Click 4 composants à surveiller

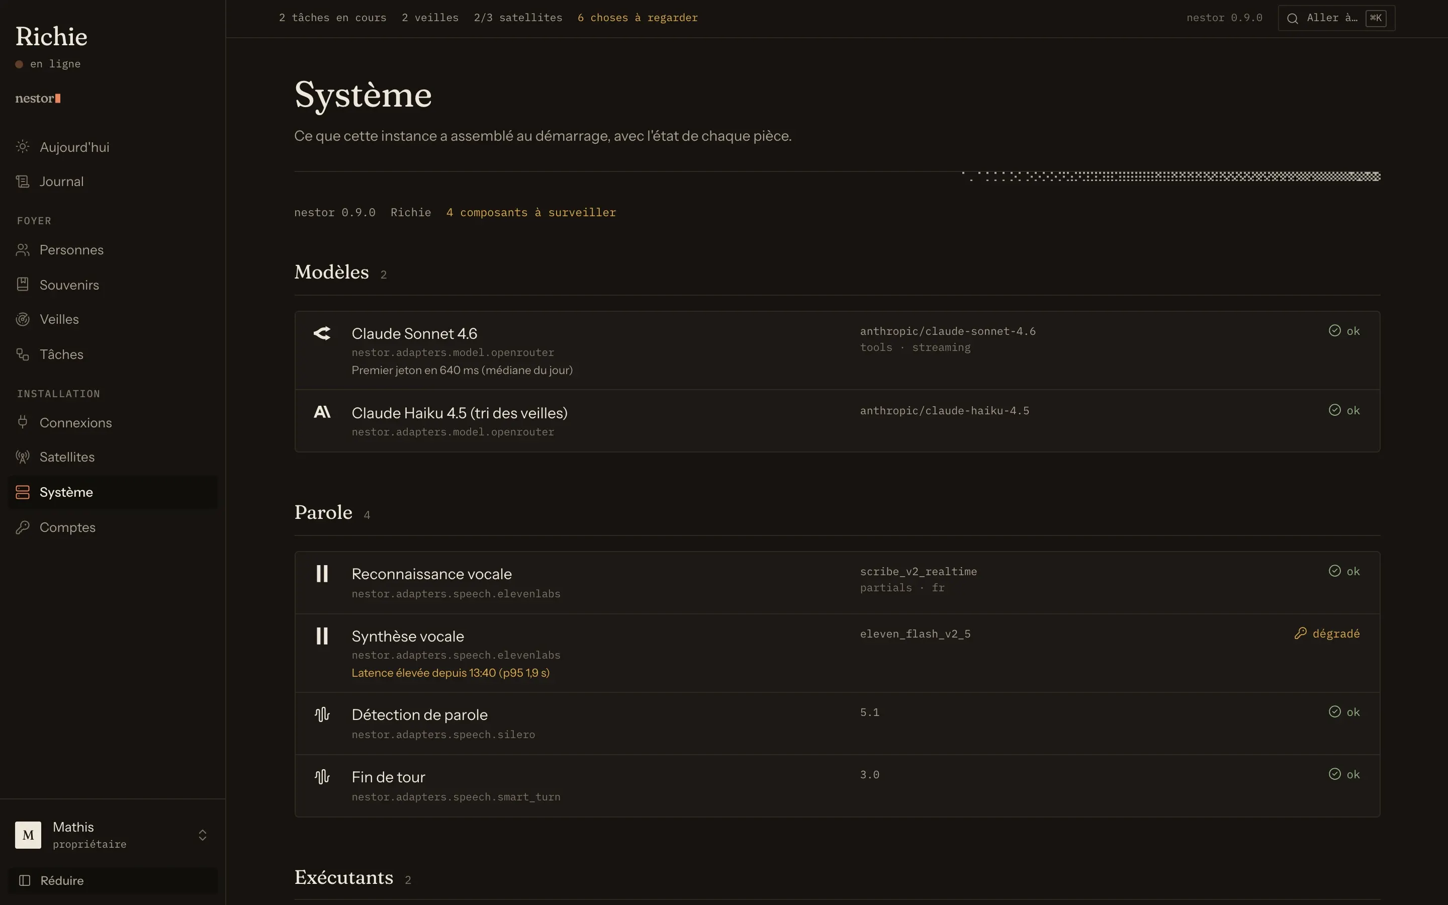(x=531, y=213)
